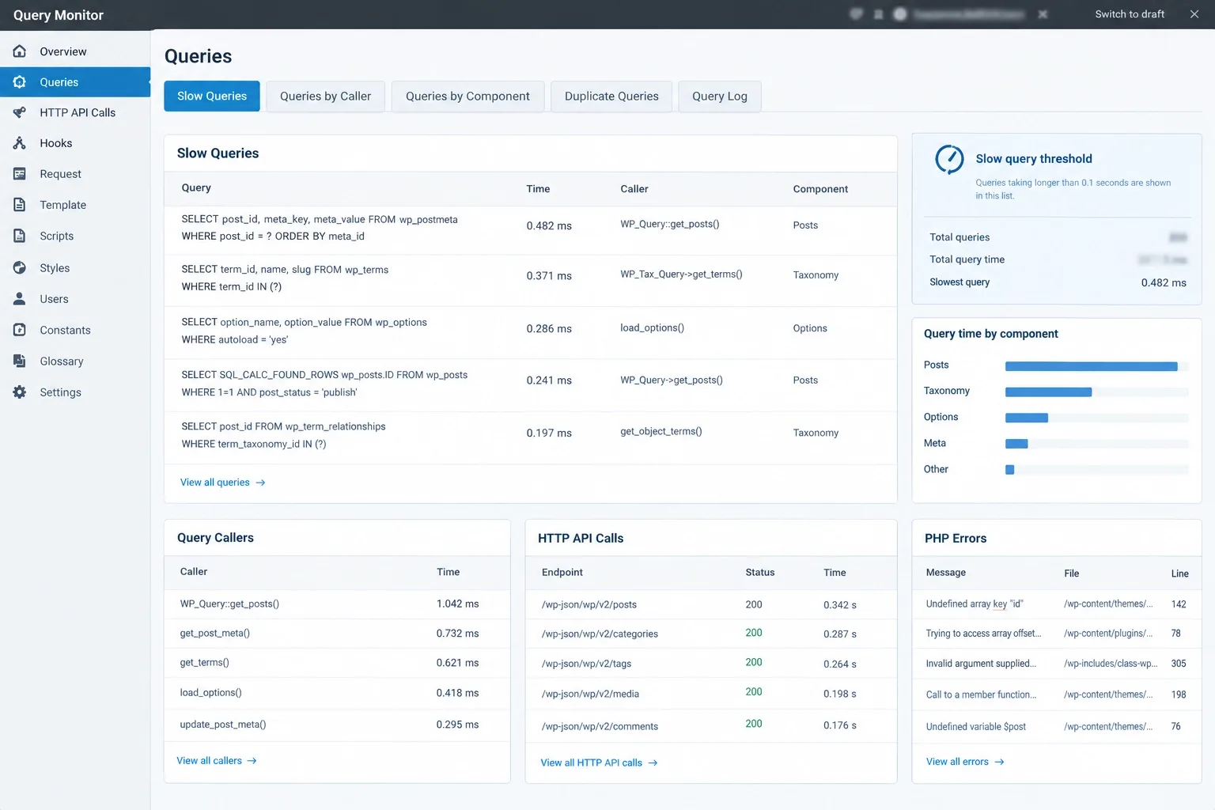Open the View all errors link

coord(965,762)
